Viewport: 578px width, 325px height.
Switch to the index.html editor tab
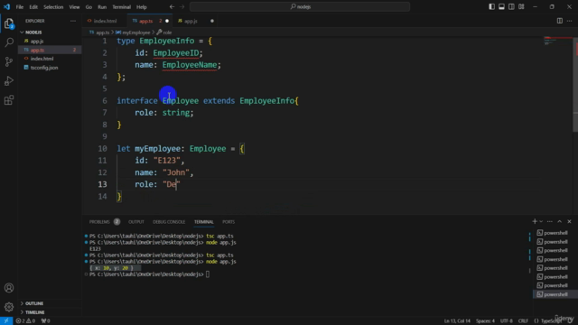[x=105, y=21]
